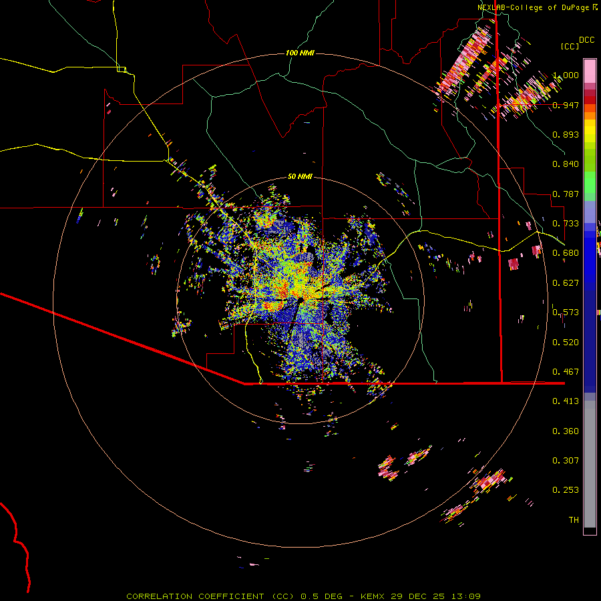This screenshot has width=601, height=601.
Task: Click the Correlation Coefficient title caption
Action: pyautogui.click(x=304, y=596)
